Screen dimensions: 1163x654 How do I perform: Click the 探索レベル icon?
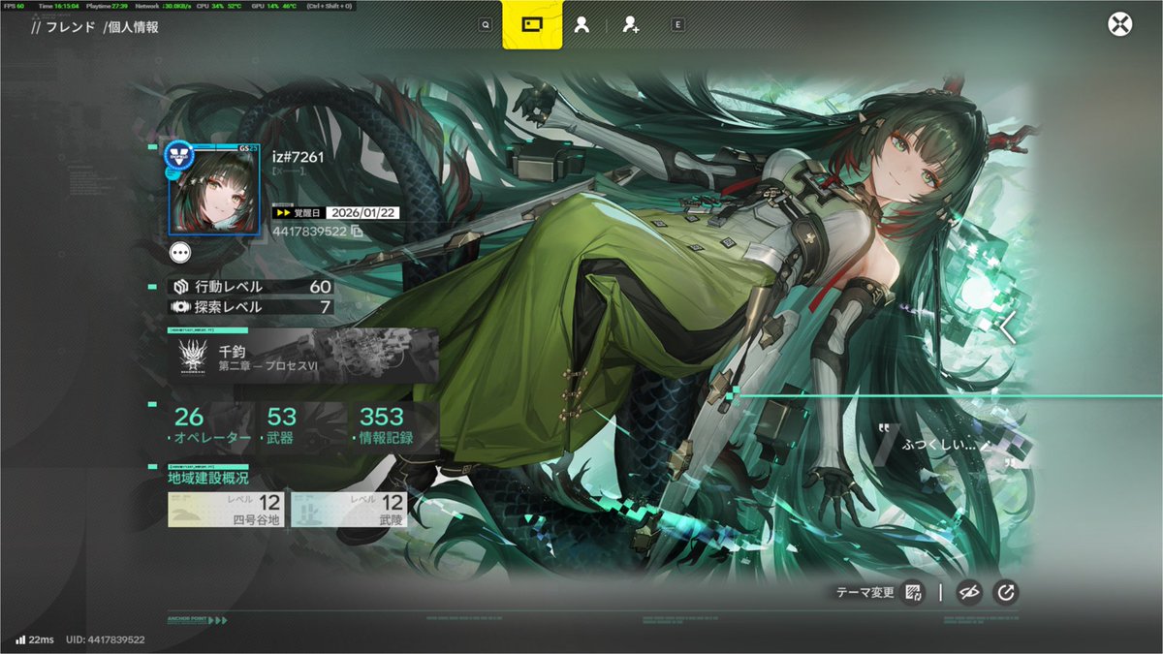tap(180, 307)
